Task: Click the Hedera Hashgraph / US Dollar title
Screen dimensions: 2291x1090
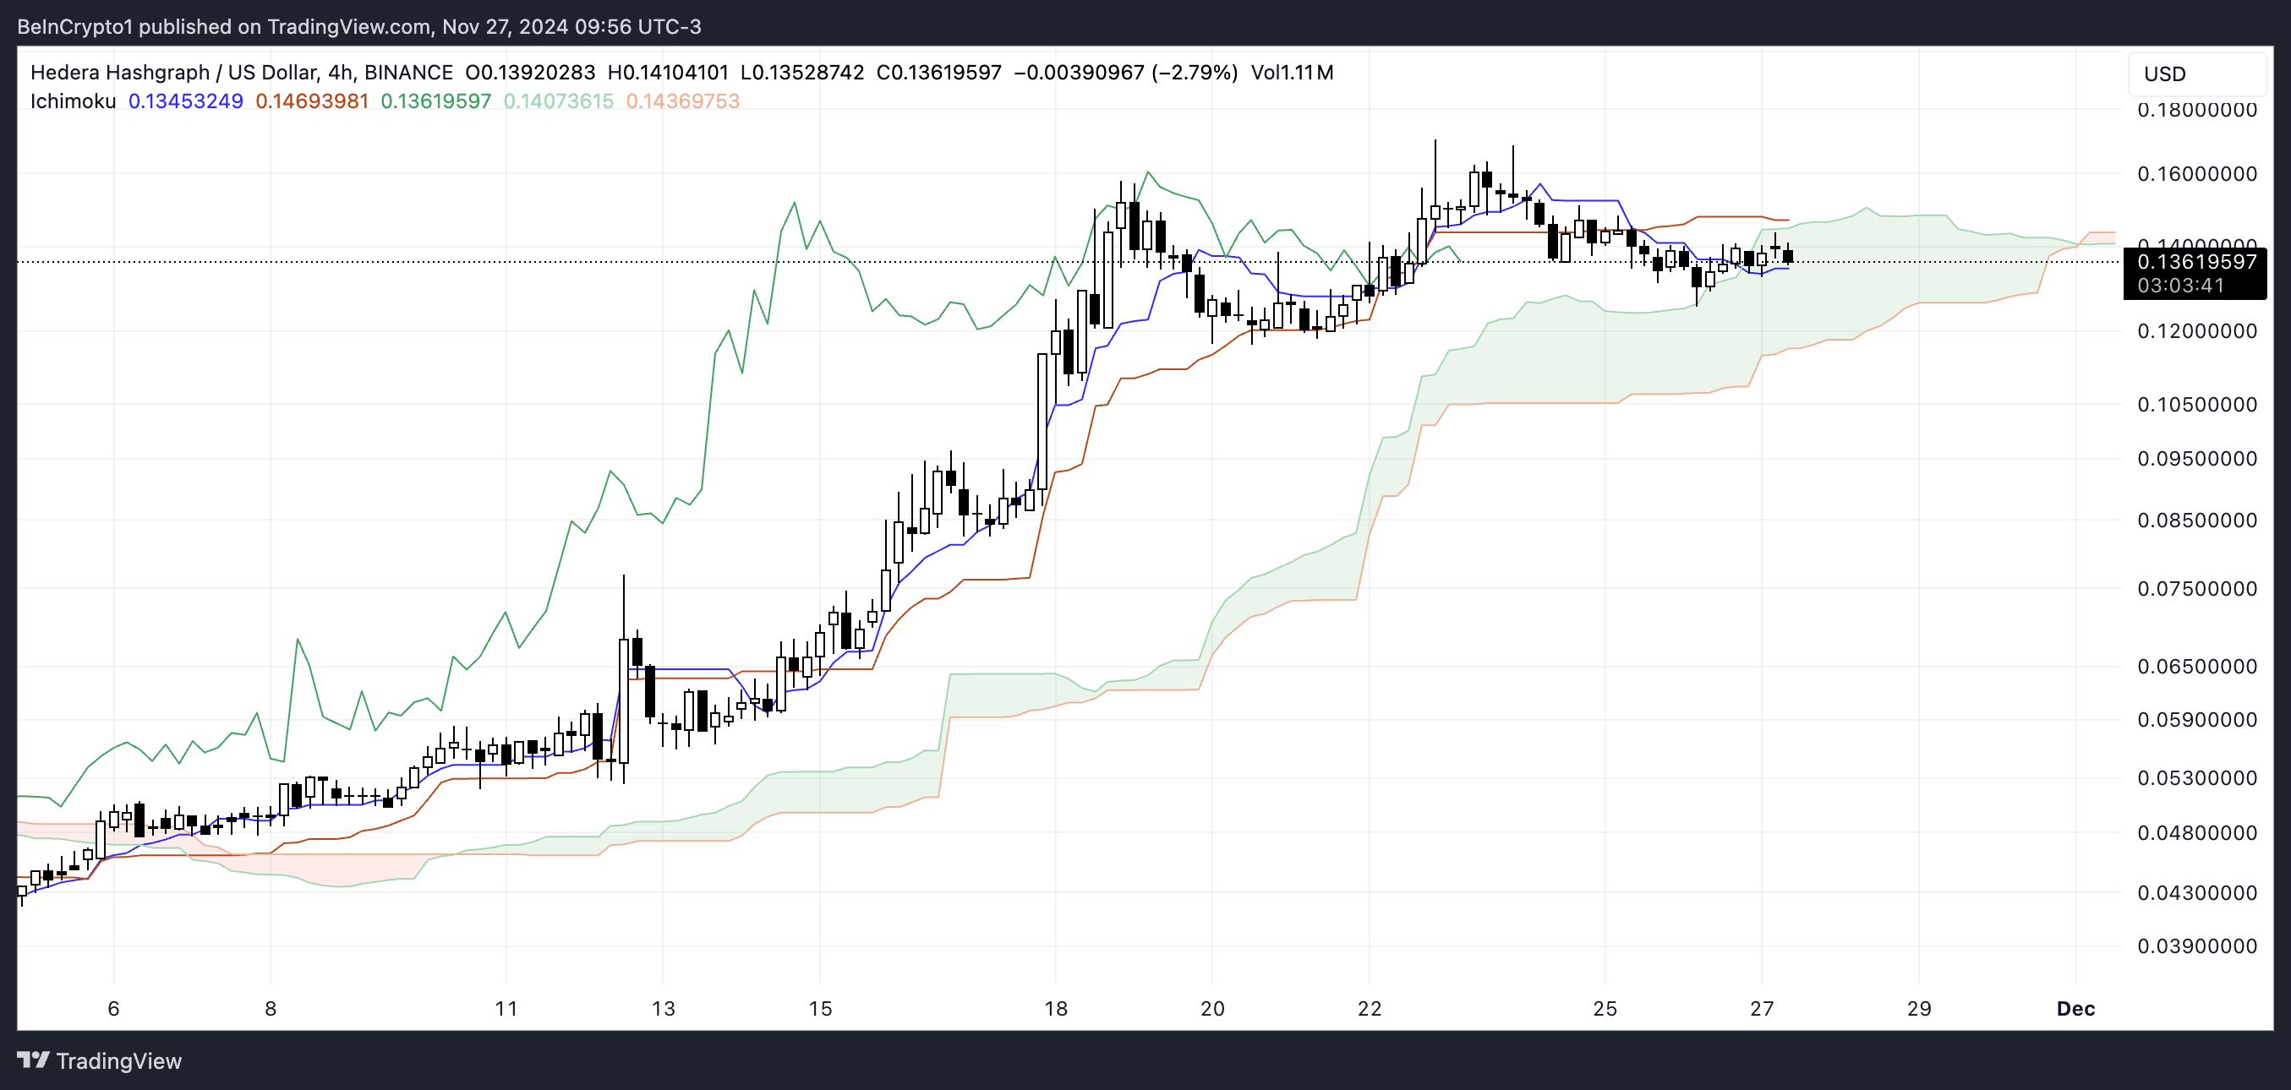Action: 173,72
